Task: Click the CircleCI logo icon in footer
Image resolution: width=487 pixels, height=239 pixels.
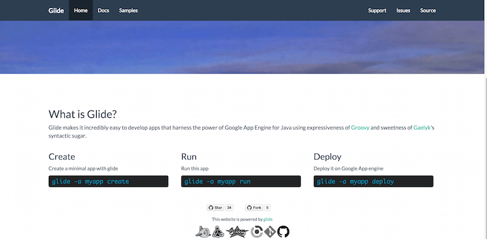Action: (x=257, y=232)
